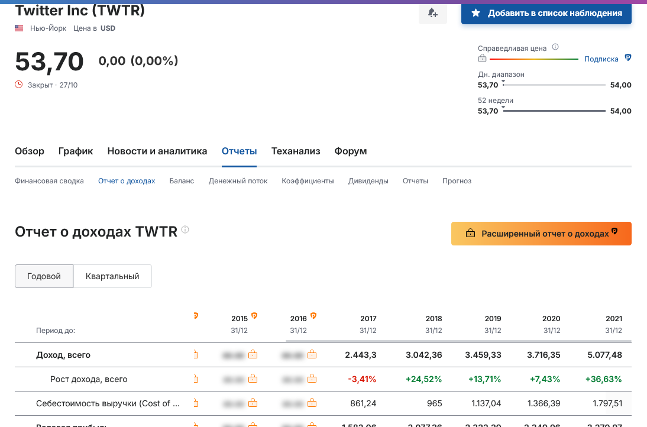
Task: Open the Финансовая сводка sub-tab
Action: [49, 181]
